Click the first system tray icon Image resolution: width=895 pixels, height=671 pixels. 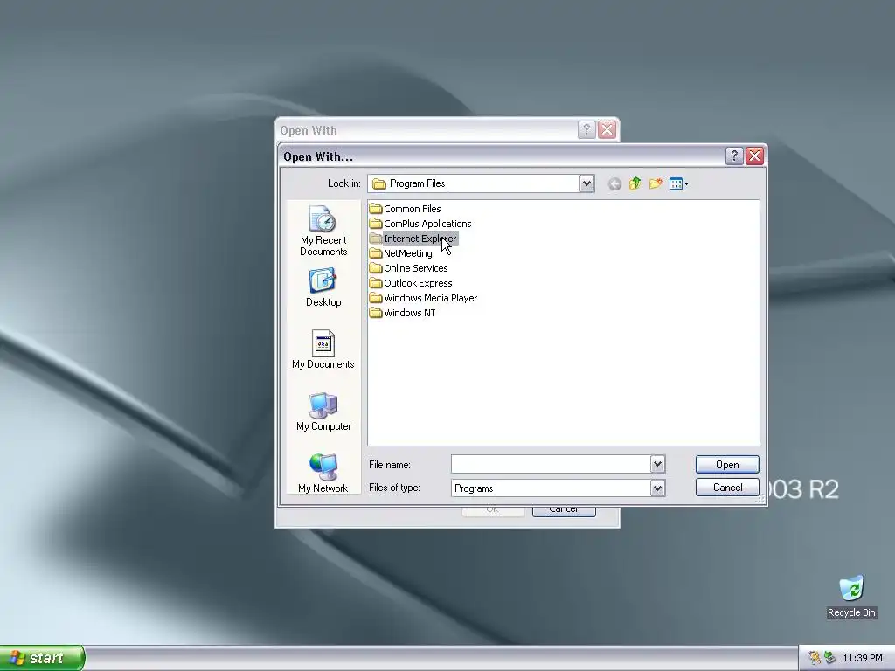[x=815, y=659]
